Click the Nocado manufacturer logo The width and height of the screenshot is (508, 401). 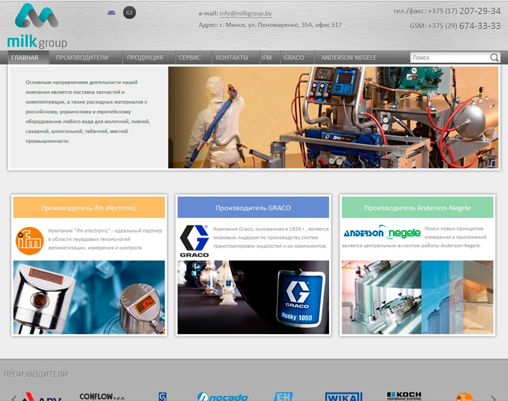pos(223,397)
